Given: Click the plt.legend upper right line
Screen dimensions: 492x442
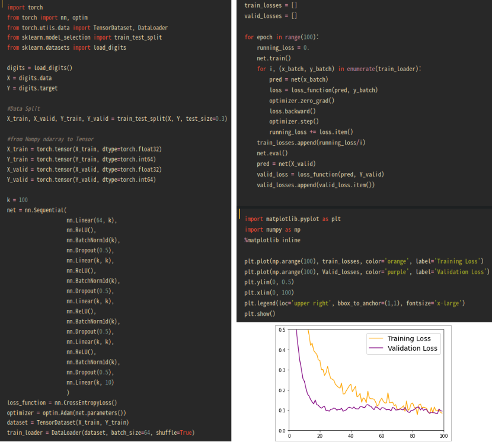Looking at the screenshot, I should [354, 303].
